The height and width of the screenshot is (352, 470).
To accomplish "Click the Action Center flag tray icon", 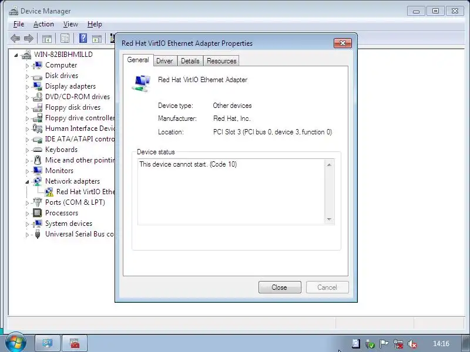I will tap(384, 344).
